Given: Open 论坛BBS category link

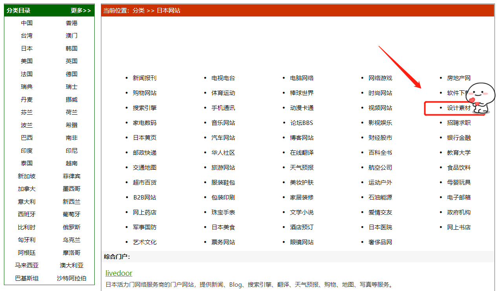Looking at the screenshot, I should point(302,123).
